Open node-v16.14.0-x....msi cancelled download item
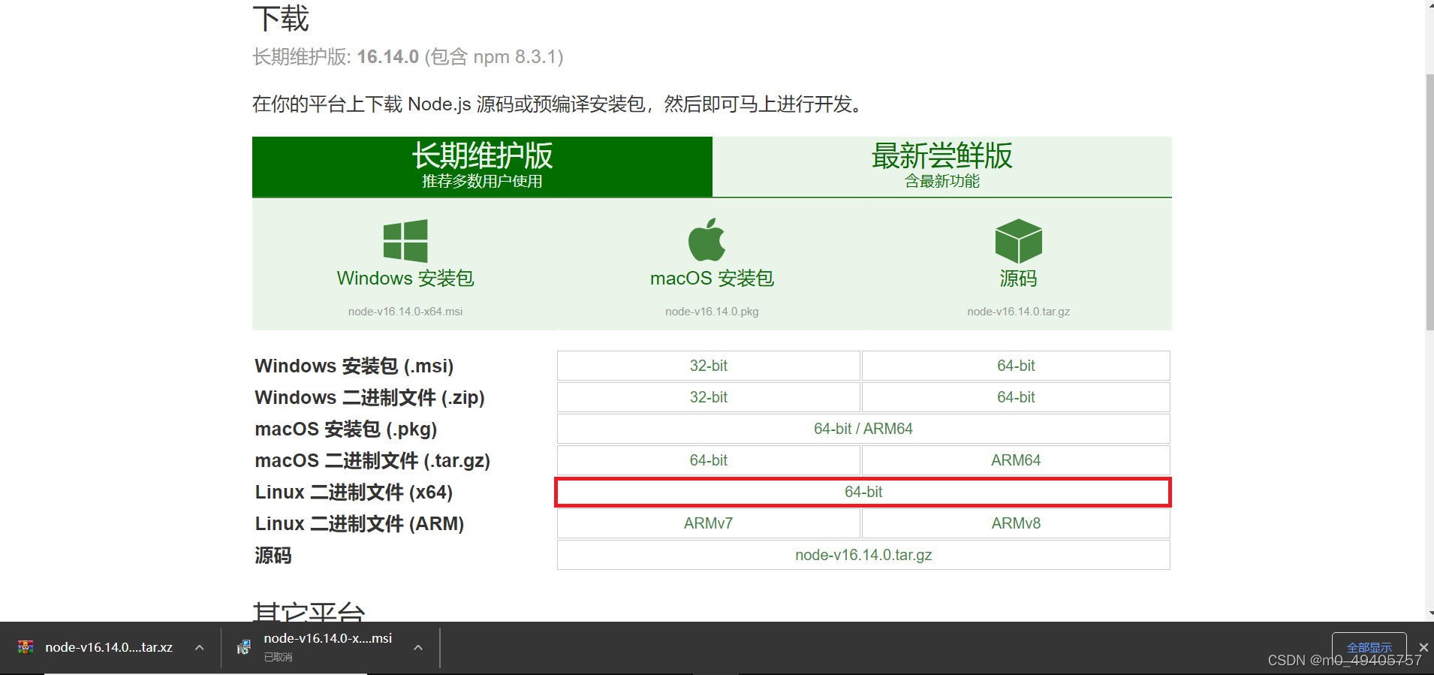This screenshot has width=1434, height=675. pos(328,646)
